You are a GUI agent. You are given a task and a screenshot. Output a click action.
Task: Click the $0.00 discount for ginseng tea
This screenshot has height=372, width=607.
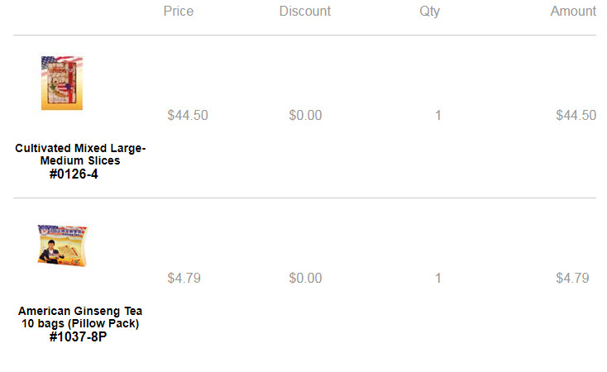pos(305,278)
